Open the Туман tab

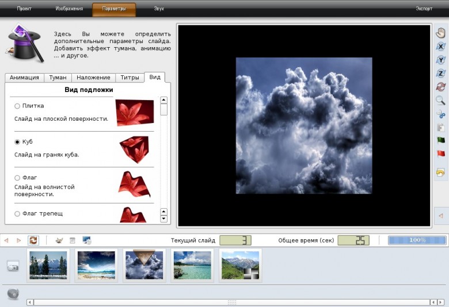tap(58, 78)
